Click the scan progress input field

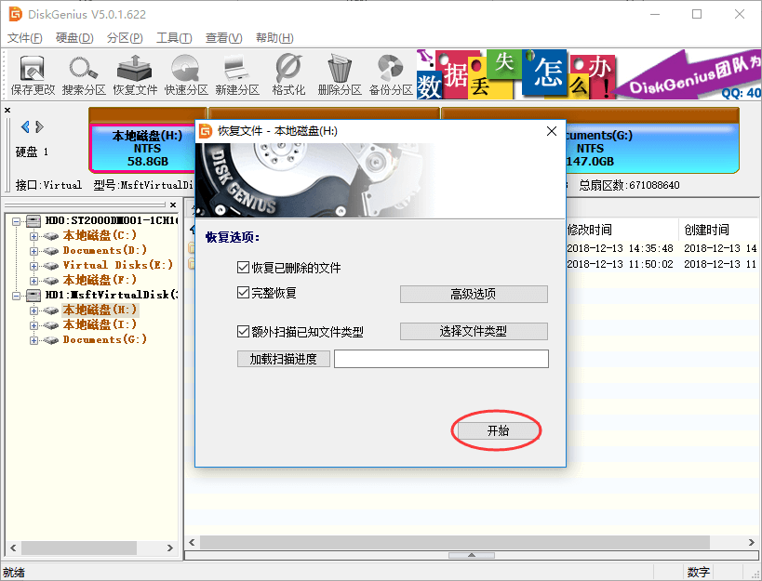tap(440, 359)
